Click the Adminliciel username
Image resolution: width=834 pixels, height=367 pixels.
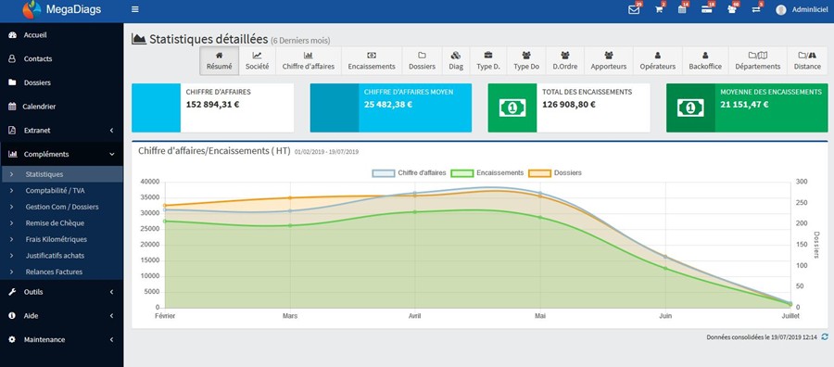(x=809, y=9)
